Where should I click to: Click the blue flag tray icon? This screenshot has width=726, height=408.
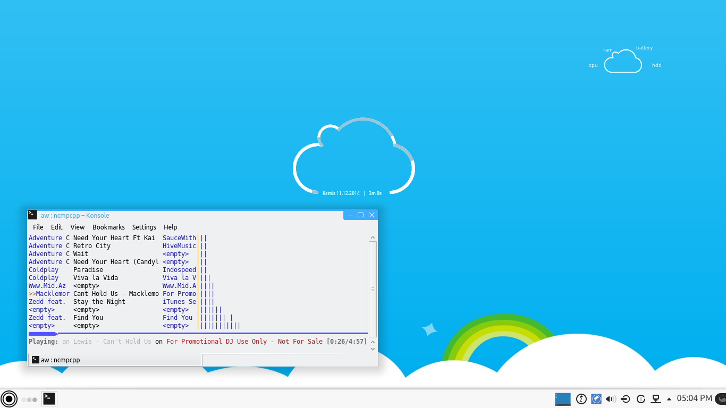(596, 399)
